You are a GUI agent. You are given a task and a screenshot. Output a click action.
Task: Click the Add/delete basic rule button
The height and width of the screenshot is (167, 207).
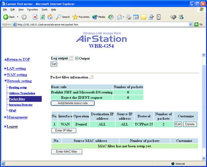72,103
